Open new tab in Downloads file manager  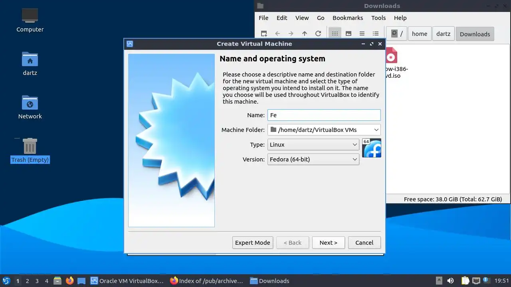tap(264, 34)
